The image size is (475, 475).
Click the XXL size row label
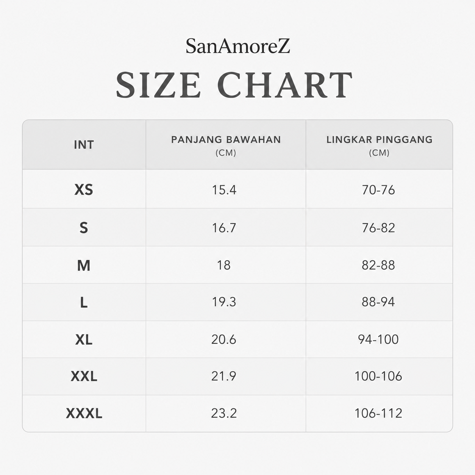click(x=84, y=376)
